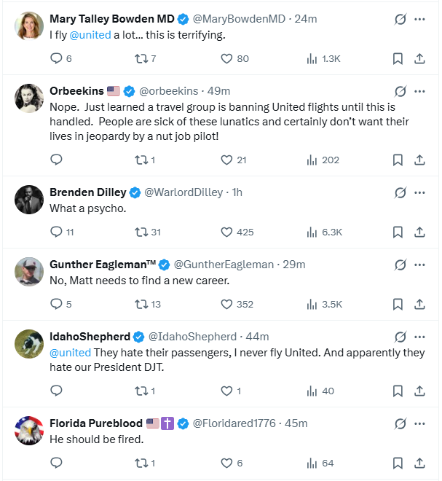Open Orbeekins' profile avatar

tap(29, 98)
